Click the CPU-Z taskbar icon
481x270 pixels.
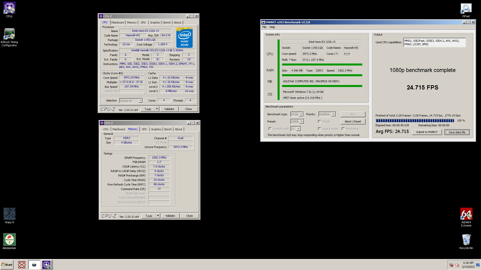point(46,265)
